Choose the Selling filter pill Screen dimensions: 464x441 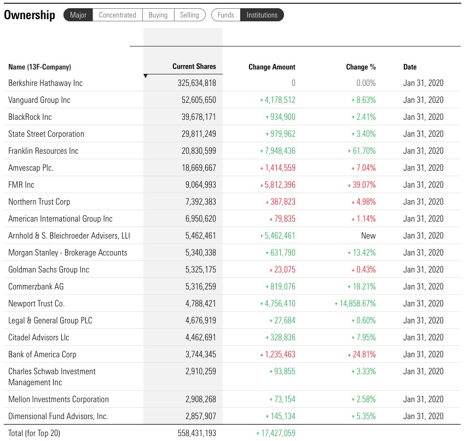click(189, 15)
